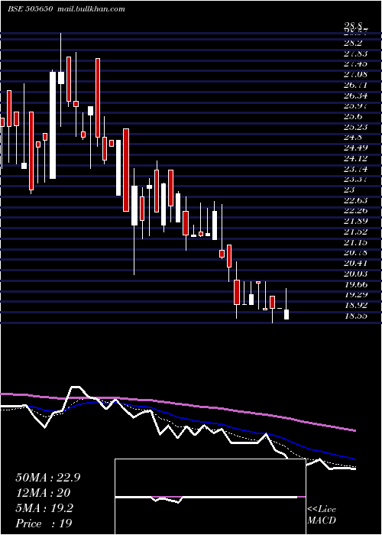The width and height of the screenshot is (382, 535).
Task: Click the 24.12 price axis label
Action: pyautogui.click(x=355, y=158)
